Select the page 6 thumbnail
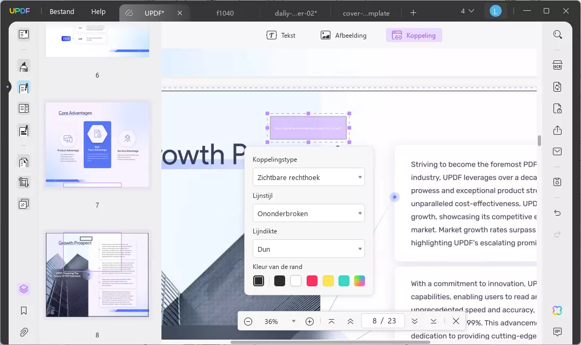 [97, 42]
